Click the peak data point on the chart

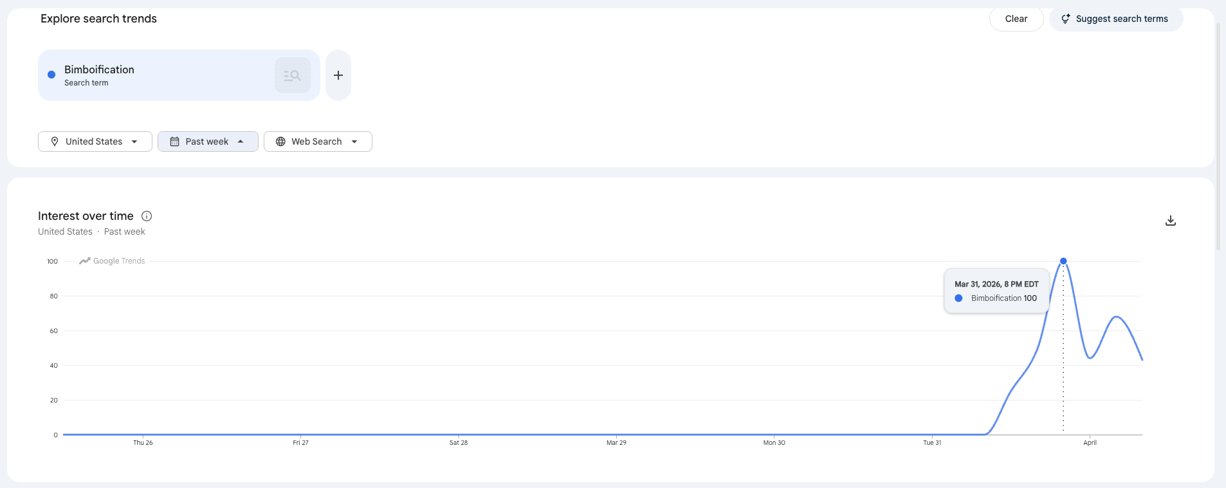[x=1063, y=261]
